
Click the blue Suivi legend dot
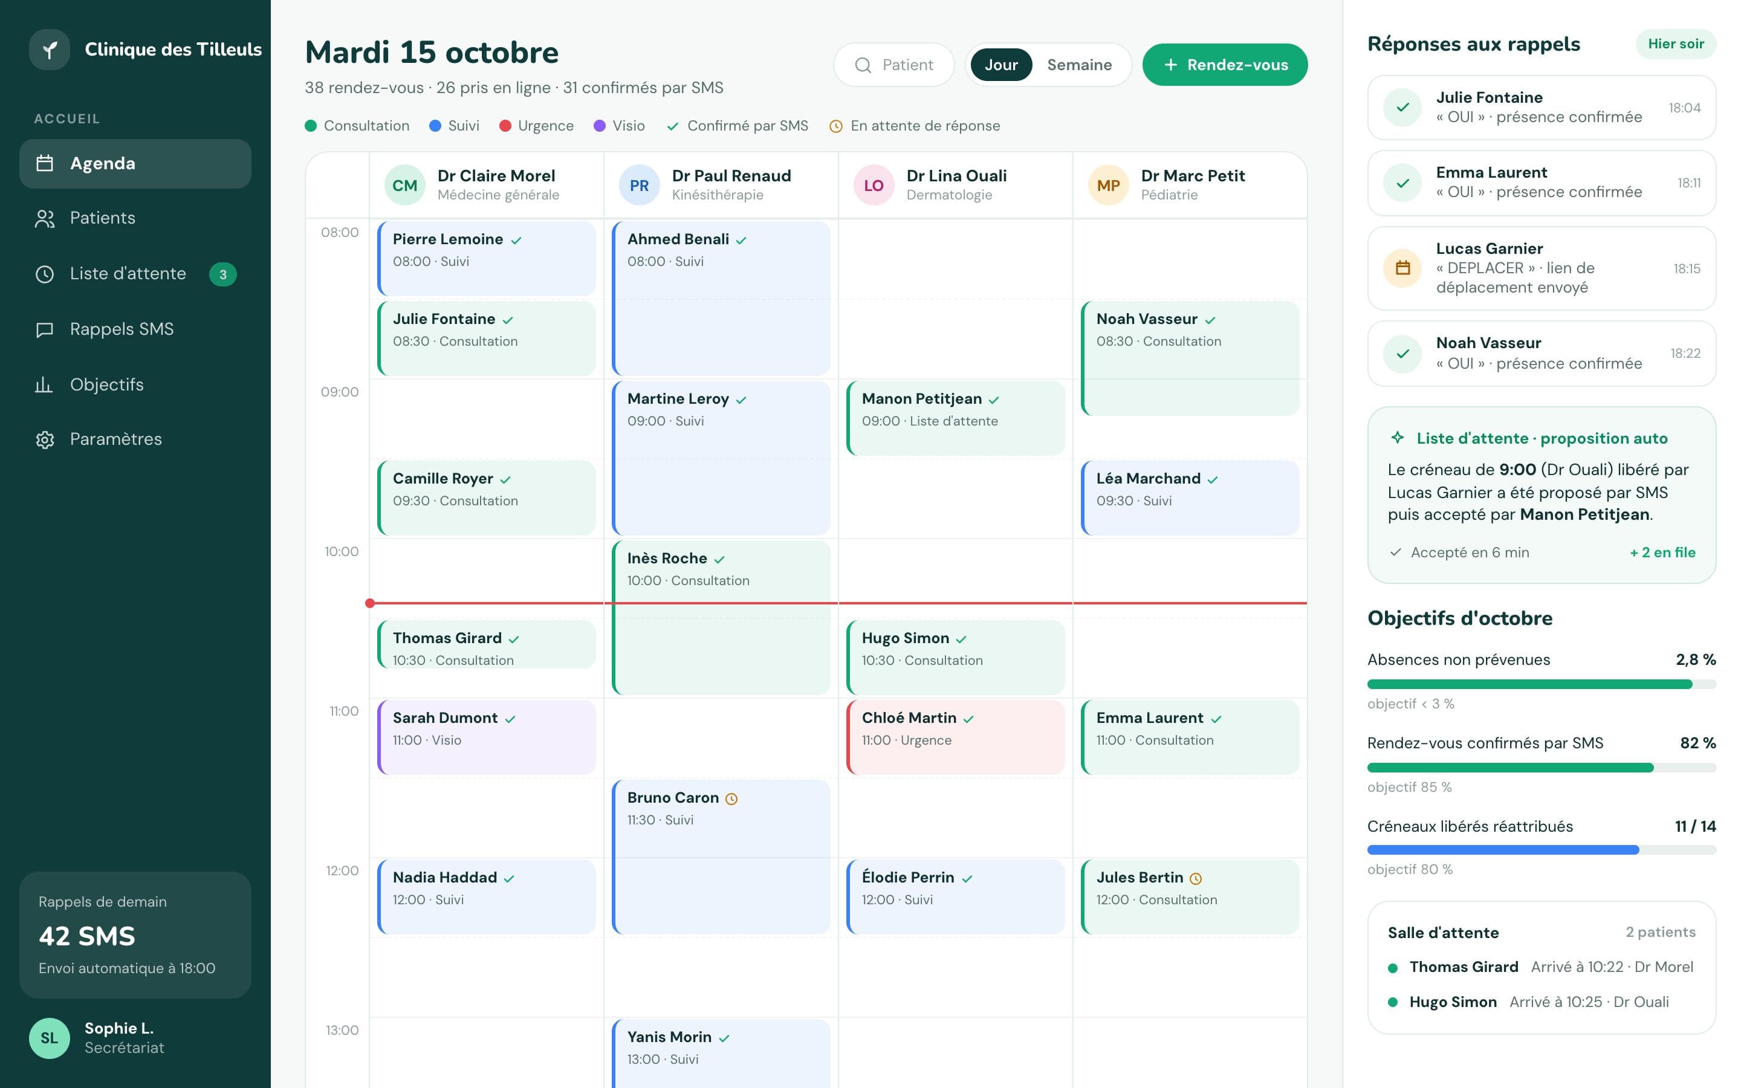(435, 126)
